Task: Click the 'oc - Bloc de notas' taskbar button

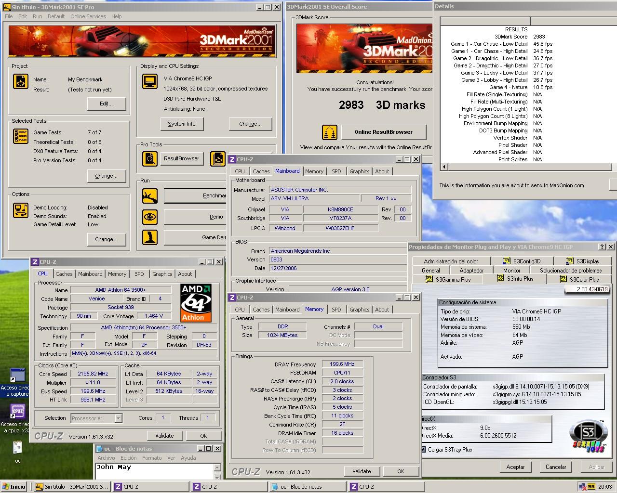Action: pyautogui.click(x=307, y=487)
